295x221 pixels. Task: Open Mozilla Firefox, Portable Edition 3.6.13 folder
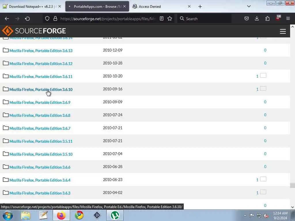pos(41,51)
